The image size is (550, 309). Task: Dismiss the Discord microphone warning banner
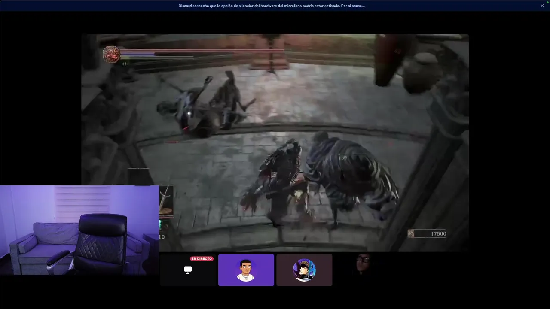(x=542, y=6)
